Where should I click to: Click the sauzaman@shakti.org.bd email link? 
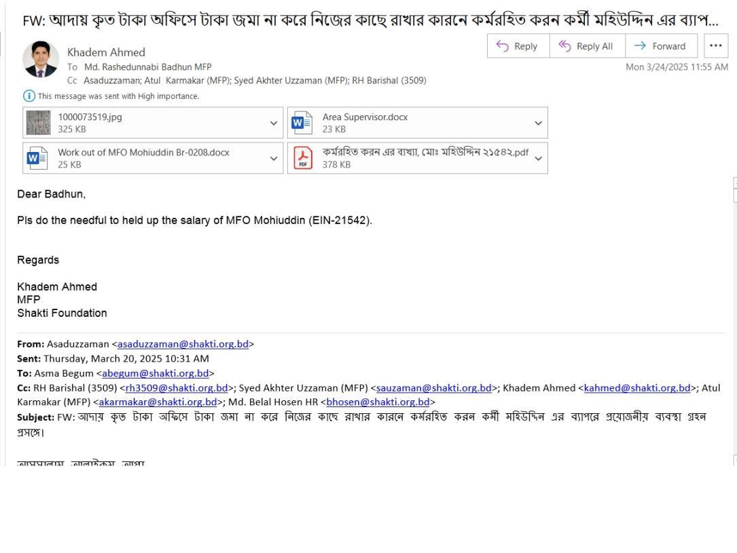click(x=434, y=387)
